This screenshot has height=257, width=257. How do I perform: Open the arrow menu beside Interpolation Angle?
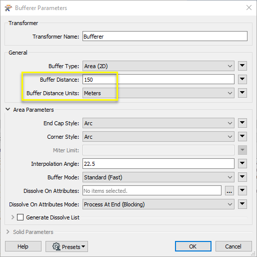tap(242, 163)
